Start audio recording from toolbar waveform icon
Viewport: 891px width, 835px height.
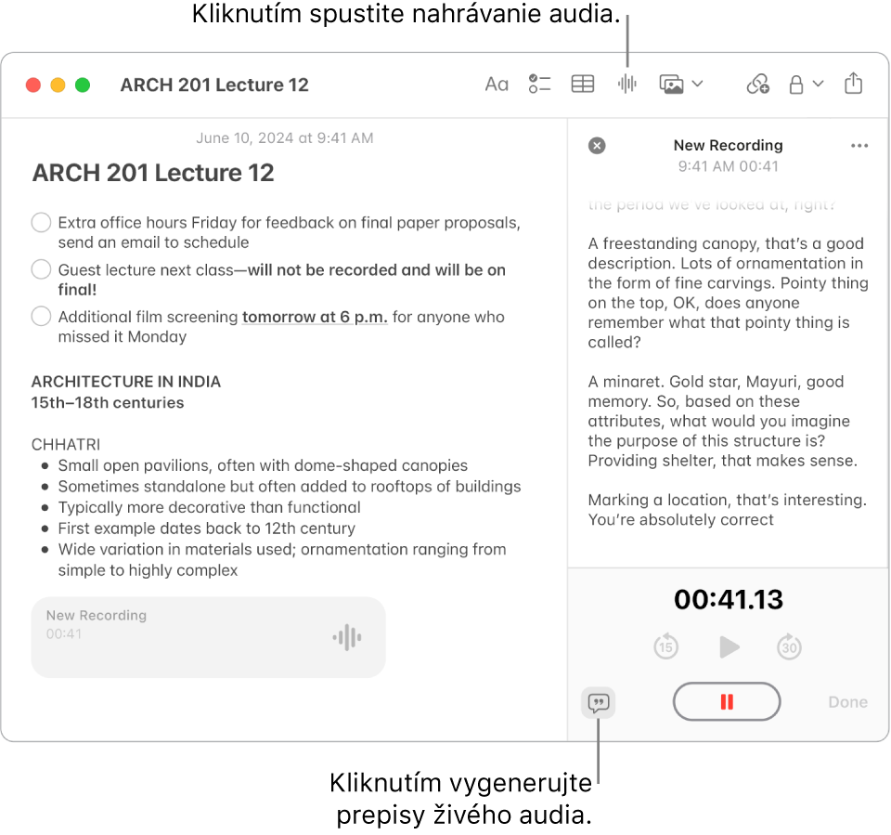[x=626, y=84]
